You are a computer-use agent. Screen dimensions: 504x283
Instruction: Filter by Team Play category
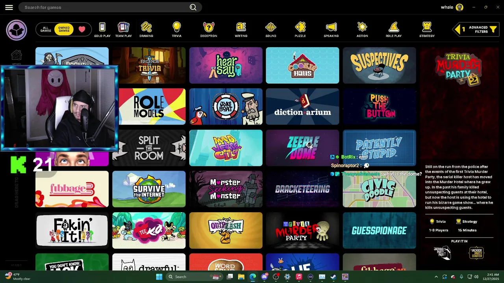point(123,30)
